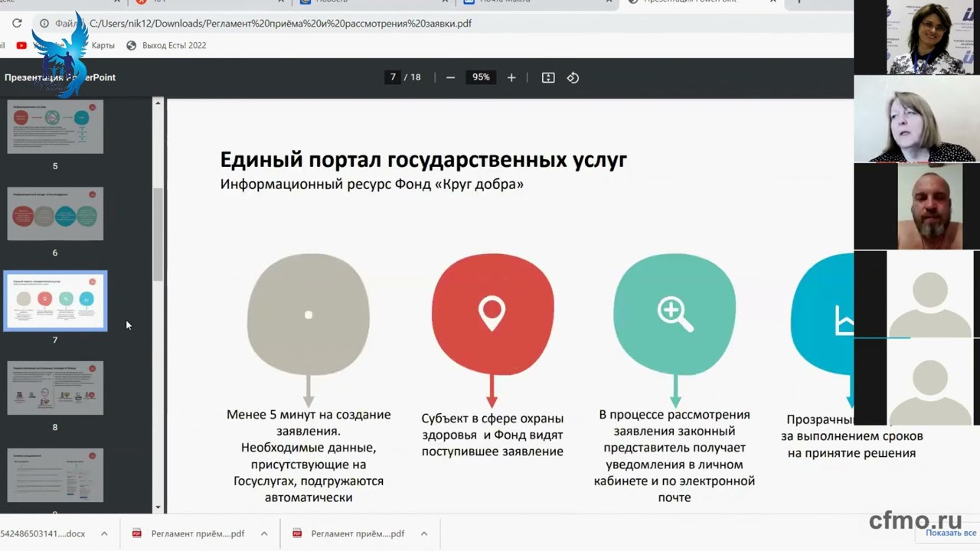Click the text Субъект в сфере охраны здоровья

[492, 427]
